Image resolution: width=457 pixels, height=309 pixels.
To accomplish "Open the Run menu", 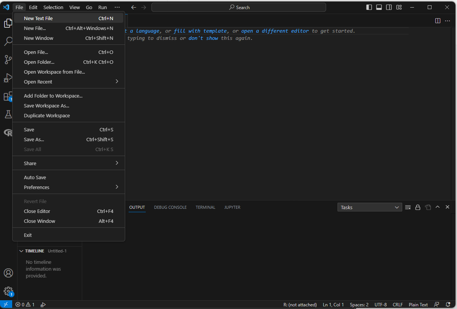I will click(x=102, y=7).
